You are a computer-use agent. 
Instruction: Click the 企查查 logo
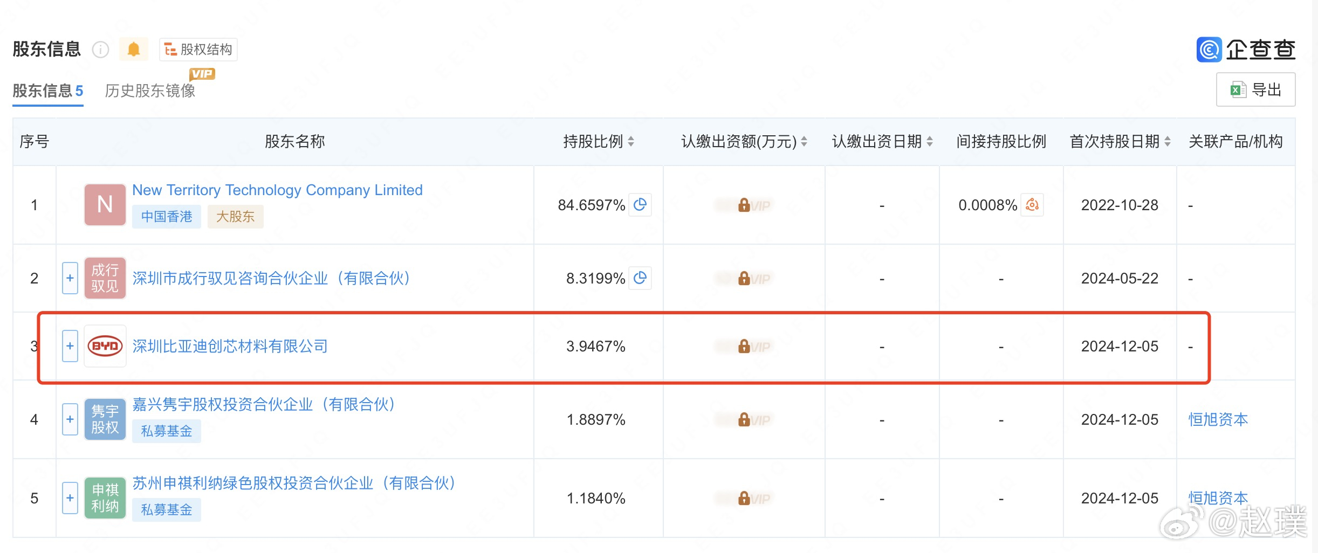click(x=1246, y=50)
